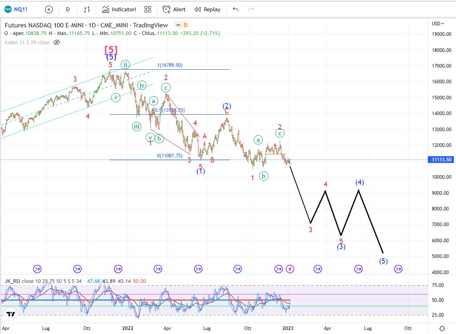Click the high price value 11165.75
Image resolution: width=456 pixels, height=334 pixels.
pyautogui.click(x=79, y=33)
